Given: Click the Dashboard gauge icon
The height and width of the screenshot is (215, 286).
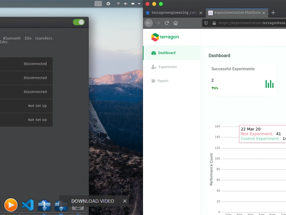Looking at the screenshot, I should (x=154, y=53).
